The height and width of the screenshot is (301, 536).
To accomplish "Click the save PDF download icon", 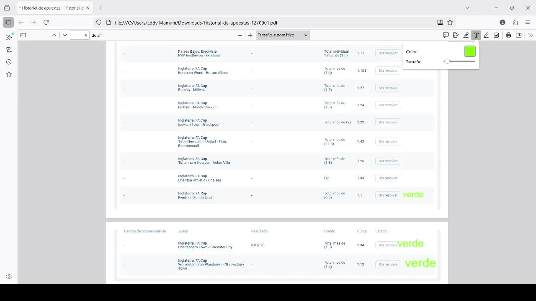I will click(518, 35).
